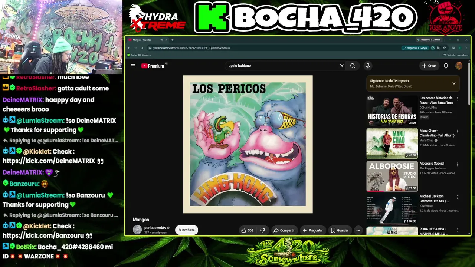Open YouTube notifications bell
Screen dimensions: 475x267
click(446, 66)
